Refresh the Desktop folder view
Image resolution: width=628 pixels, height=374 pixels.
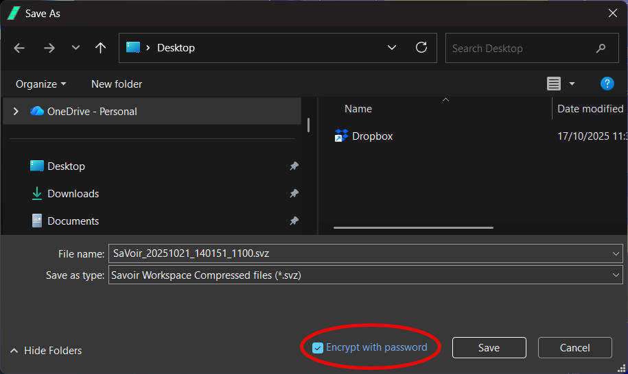421,48
